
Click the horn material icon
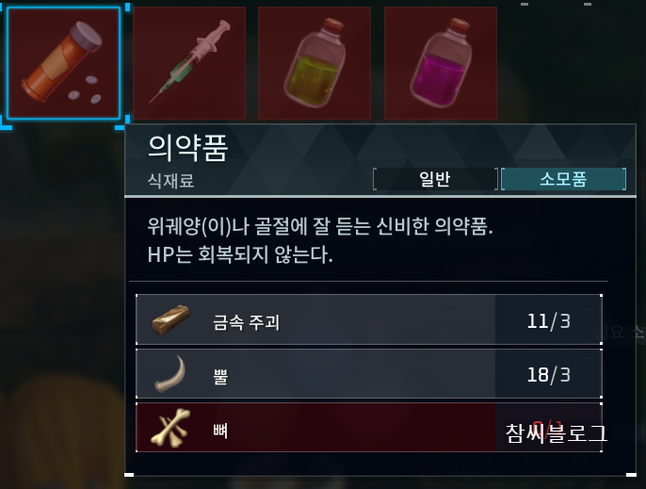[170, 373]
